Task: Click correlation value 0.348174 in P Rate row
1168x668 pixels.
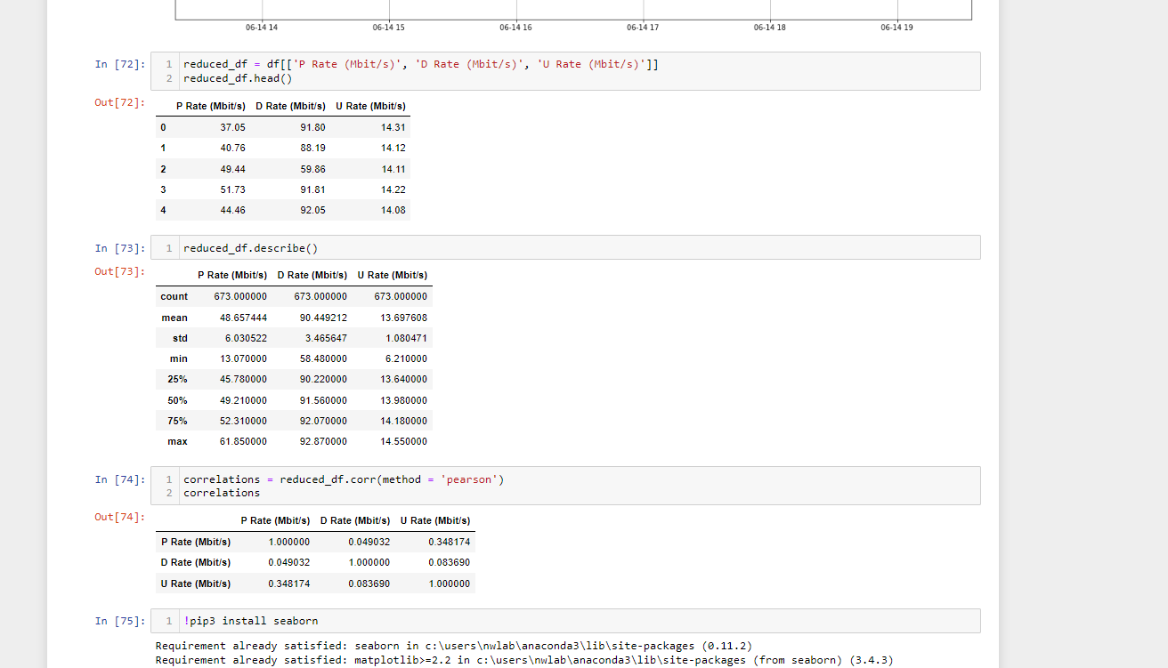Action: 450,542
